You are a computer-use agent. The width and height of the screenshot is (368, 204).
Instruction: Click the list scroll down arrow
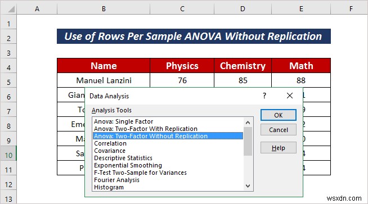248,185
